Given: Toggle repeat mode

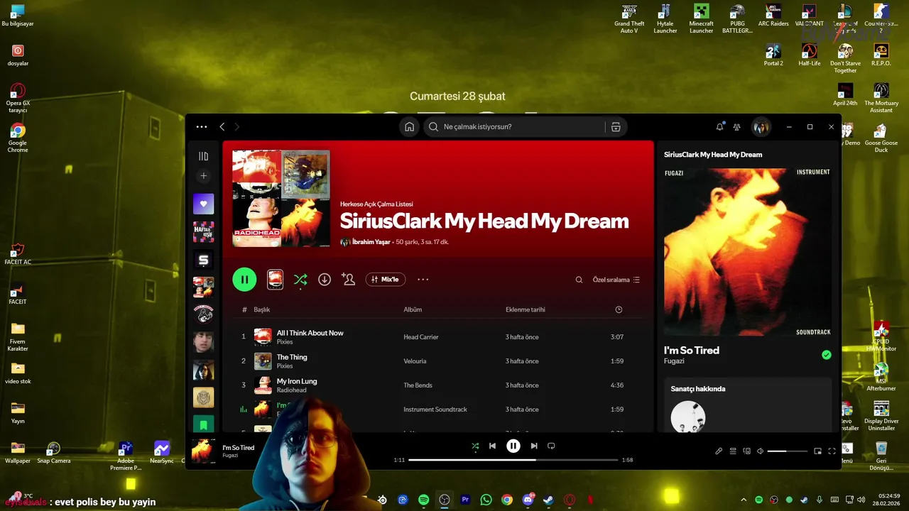Looking at the screenshot, I should point(551,446).
